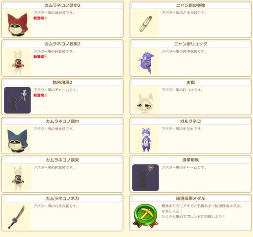The height and width of the screenshot is (237, 253).
Task: Click the 秘境探索メダル heading
Action: 191,198
